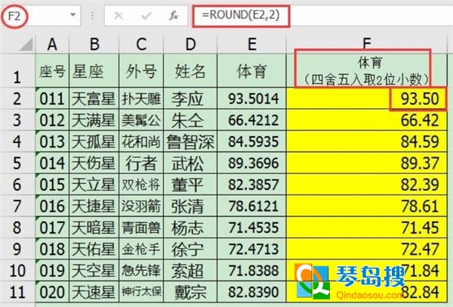This screenshot has width=453, height=307.
Task: Select column D header
Action: (x=190, y=45)
